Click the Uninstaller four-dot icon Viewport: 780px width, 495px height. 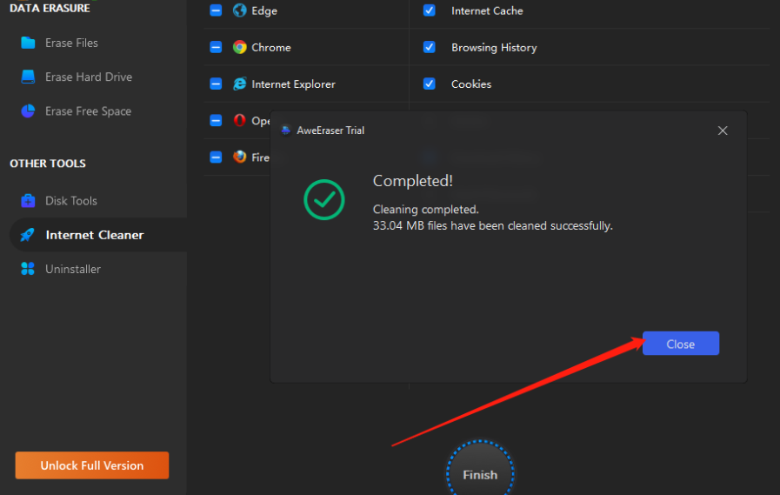tap(28, 269)
